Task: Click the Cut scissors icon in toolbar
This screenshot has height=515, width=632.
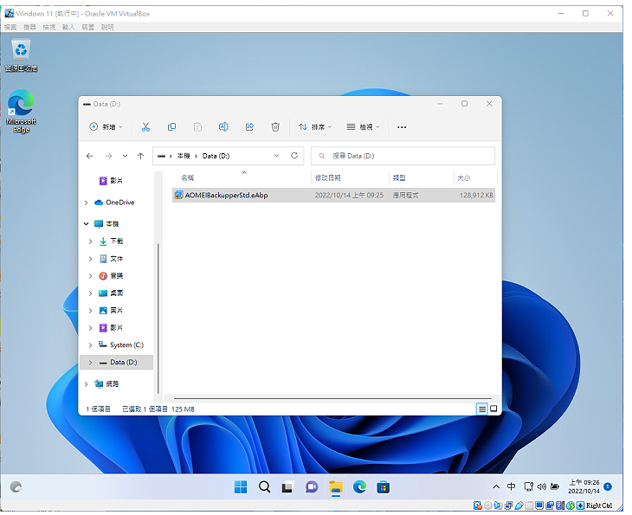Action: (x=145, y=127)
